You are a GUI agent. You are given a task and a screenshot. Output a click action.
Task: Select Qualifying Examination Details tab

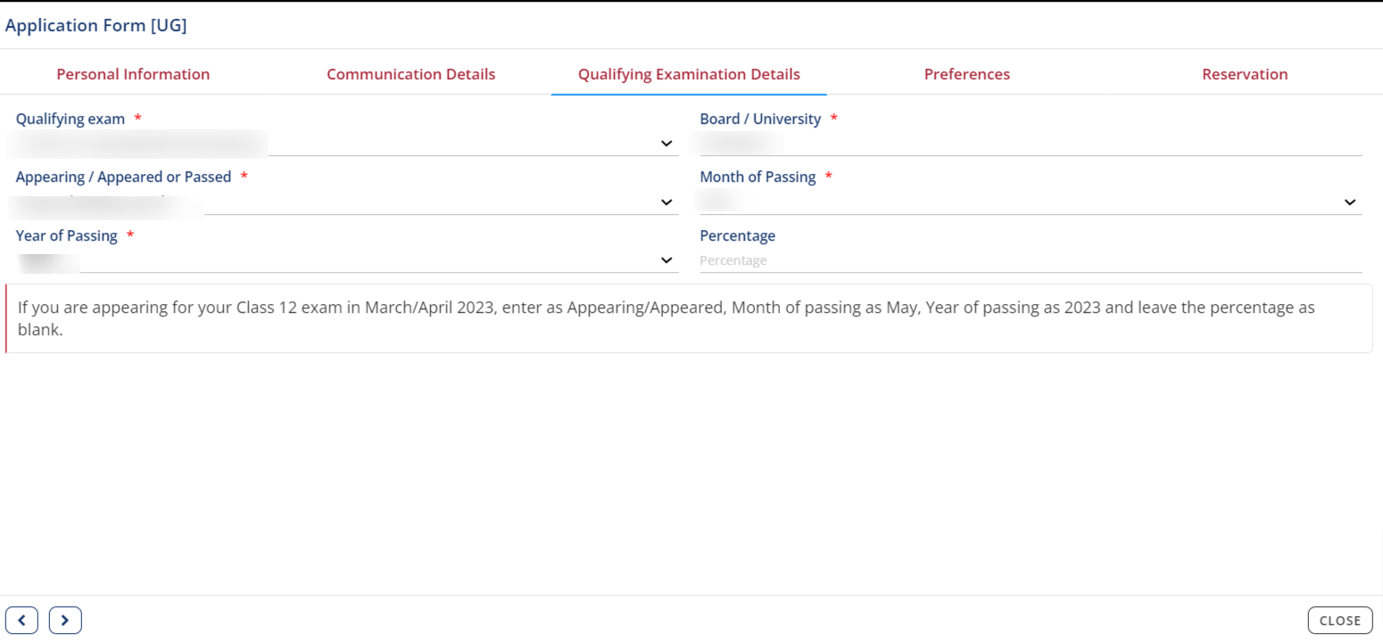(x=689, y=74)
